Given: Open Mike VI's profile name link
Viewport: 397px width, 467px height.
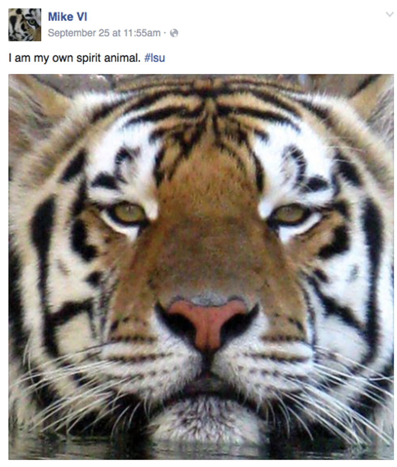Looking at the screenshot, I should pos(67,17).
